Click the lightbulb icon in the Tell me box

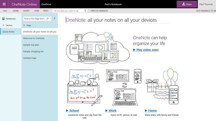85,11
